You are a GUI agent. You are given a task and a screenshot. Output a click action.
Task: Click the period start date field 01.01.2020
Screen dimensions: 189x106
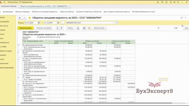pyautogui.click(x=31, y=23)
